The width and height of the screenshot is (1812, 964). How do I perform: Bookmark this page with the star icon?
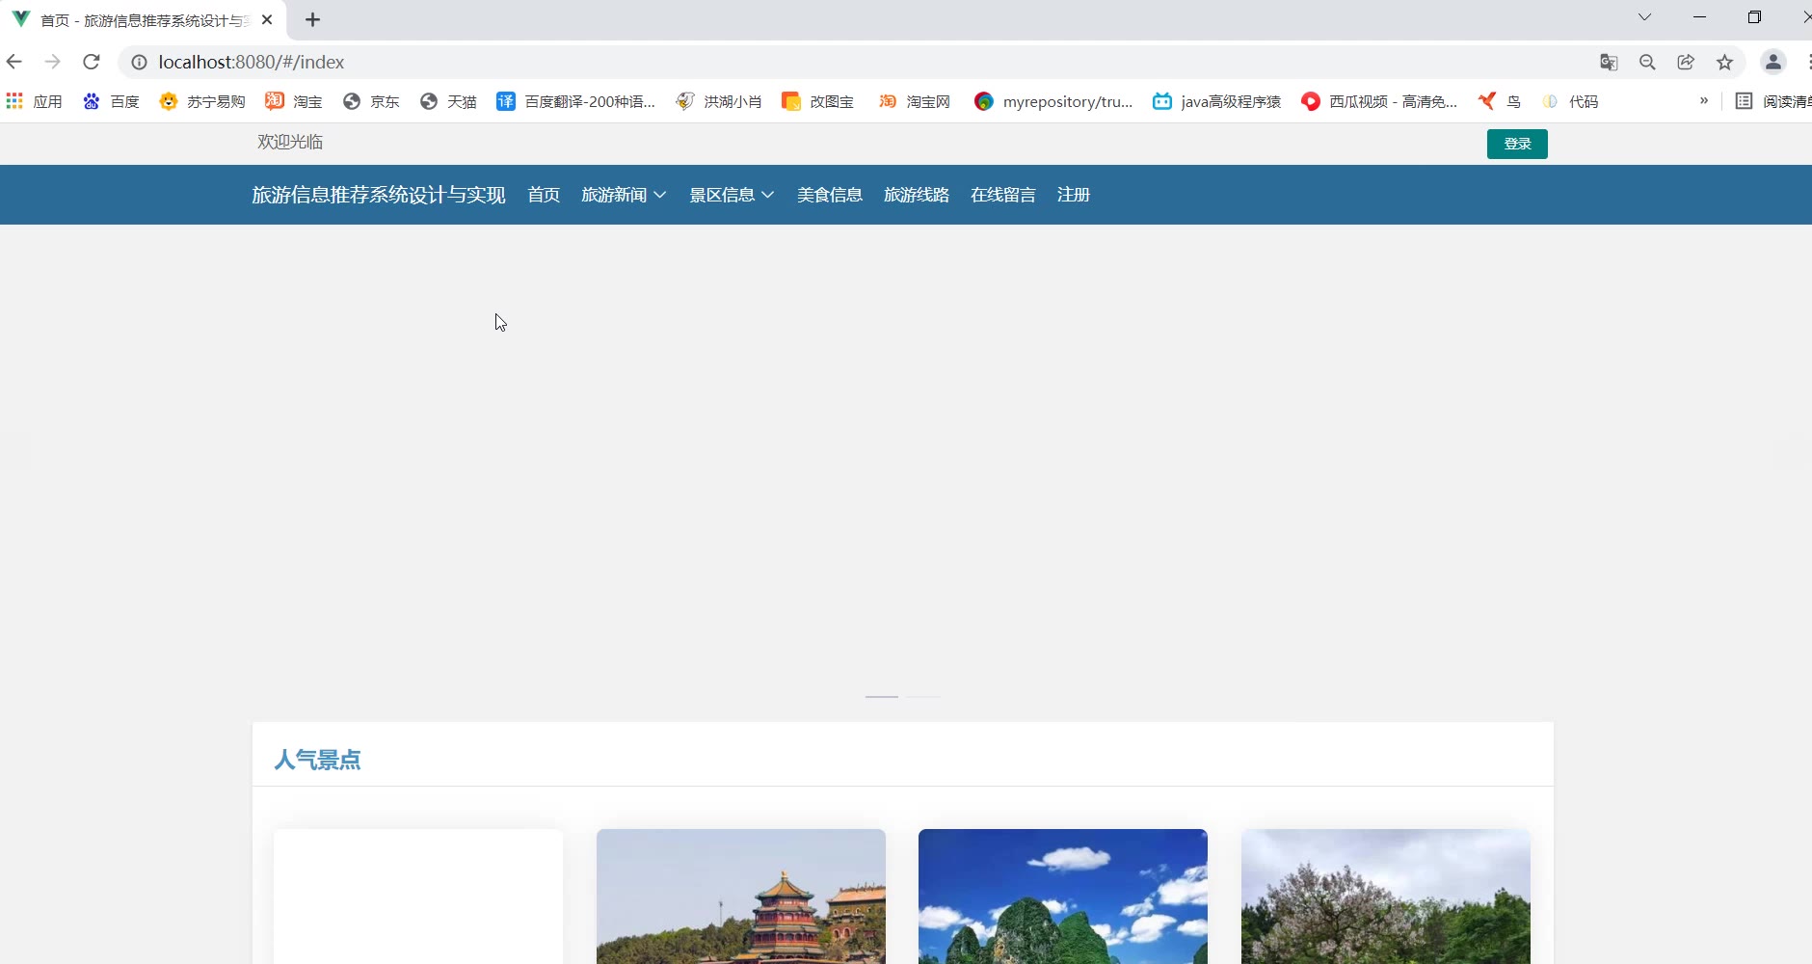[x=1724, y=62]
